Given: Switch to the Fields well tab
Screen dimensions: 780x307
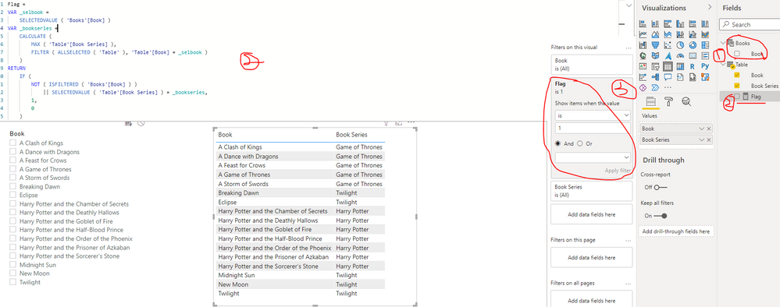Looking at the screenshot, I should [x=650, y=102].
